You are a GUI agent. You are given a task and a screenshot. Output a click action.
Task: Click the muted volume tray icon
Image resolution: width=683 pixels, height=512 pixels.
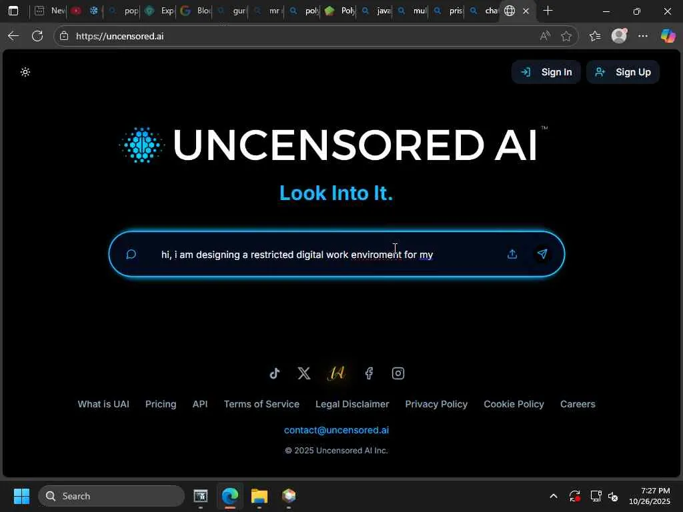click(x=613, y=496)
